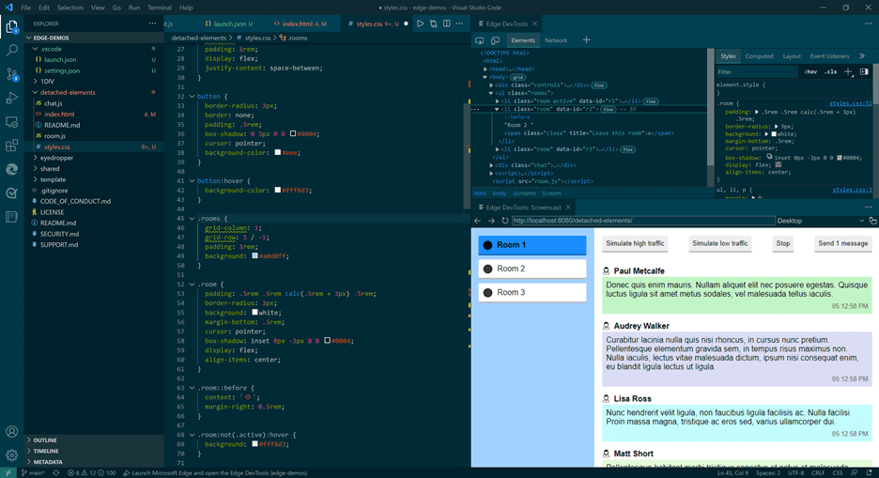Expand the head element in DOM tree
The width and height of the screenshot is (879, 478).
tap(486, 69)
